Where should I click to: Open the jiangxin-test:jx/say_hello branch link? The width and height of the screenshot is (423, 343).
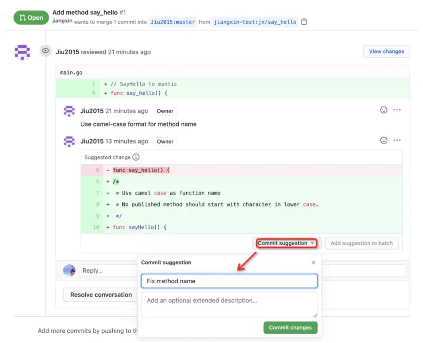pyautogui.click(x=255, y=21)
